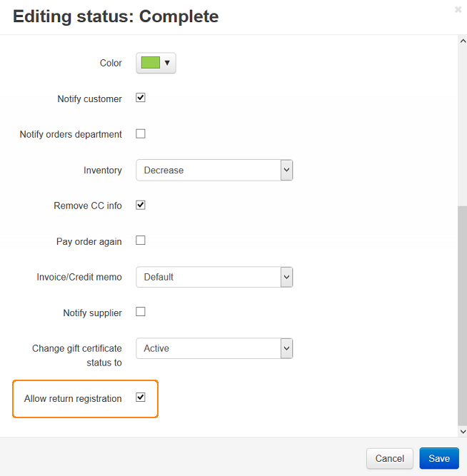Click the blue Save button

439,458
